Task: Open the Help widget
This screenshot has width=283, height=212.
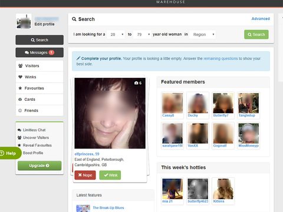Action: [x=10, y=153]
